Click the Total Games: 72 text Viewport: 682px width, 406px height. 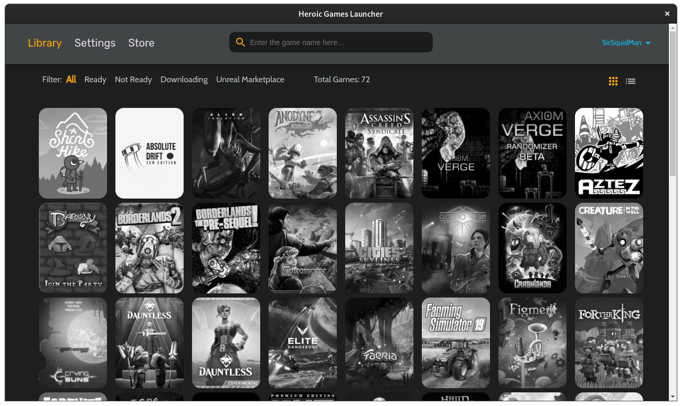point(342,80)
